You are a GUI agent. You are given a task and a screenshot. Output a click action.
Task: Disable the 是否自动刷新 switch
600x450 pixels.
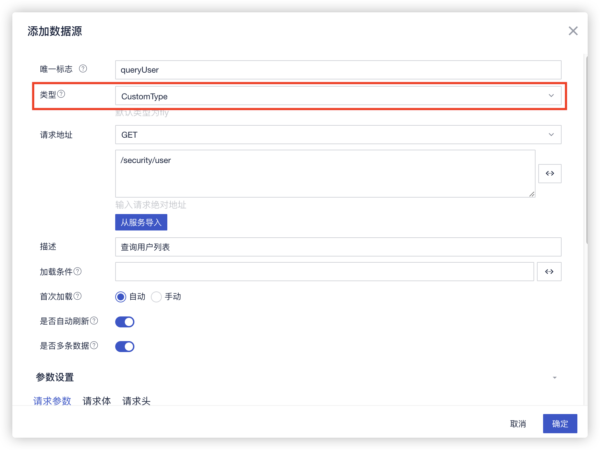(125, 322)
